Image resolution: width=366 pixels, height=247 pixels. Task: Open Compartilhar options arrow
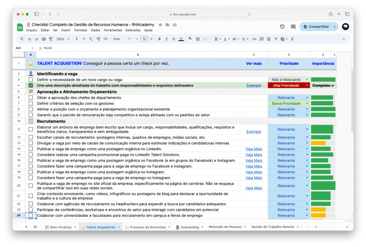pyautogui.click(x=335, y=27)
